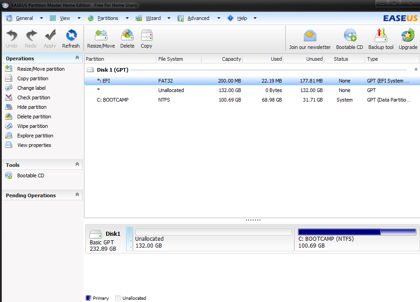Click Wipe partition icon in sidebar
Image resolution: width=420 pixels, height=302 pixels.
(9, 126)
